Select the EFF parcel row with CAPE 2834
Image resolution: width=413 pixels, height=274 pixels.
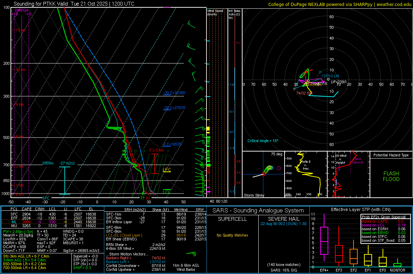(x=53, y=218)
